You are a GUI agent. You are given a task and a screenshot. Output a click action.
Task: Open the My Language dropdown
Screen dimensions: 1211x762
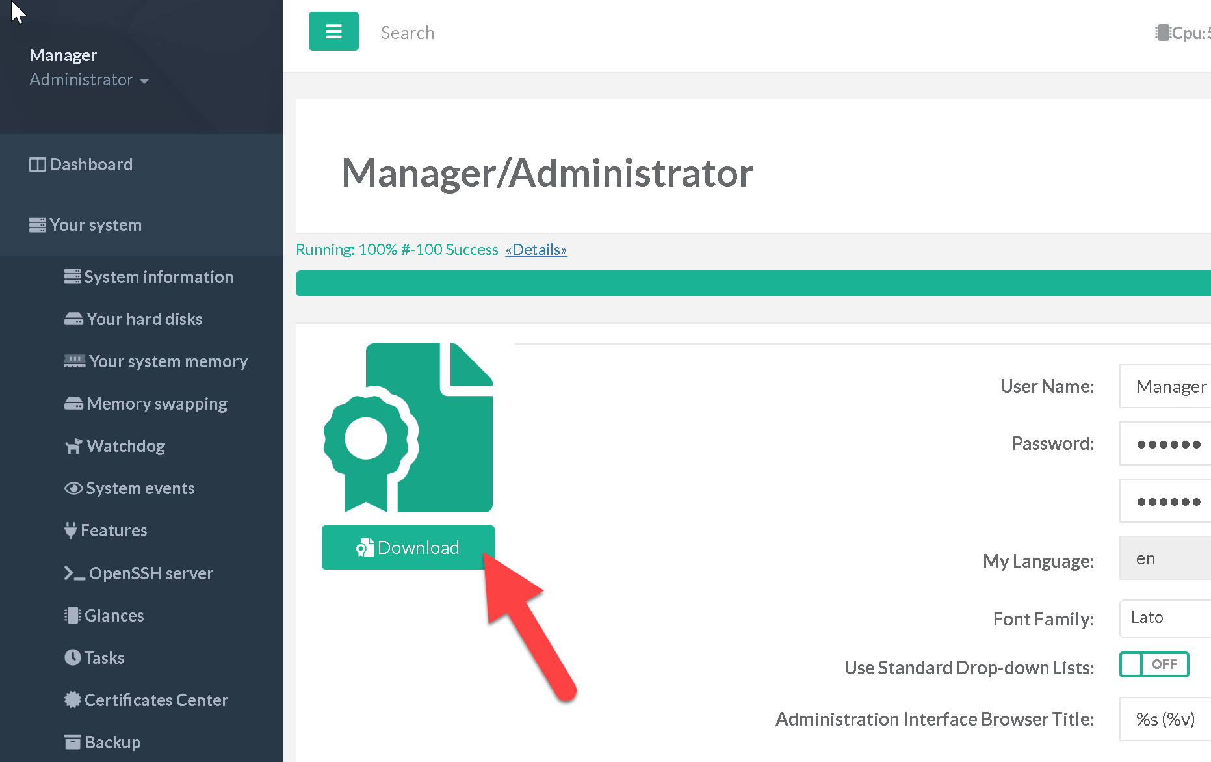(x=1164, y=558)
